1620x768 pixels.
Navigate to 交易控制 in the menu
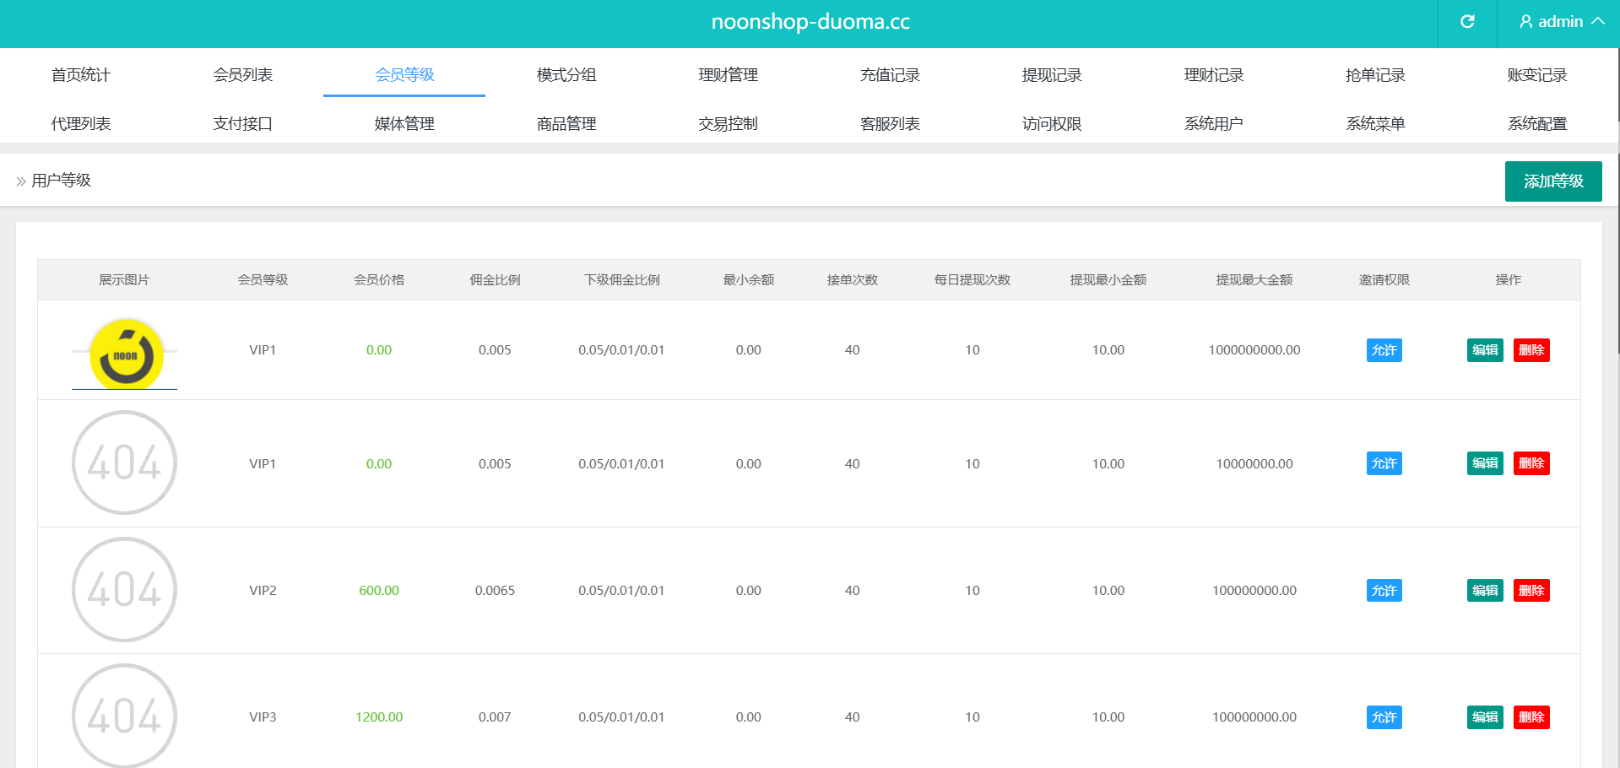tap(728, 124)
